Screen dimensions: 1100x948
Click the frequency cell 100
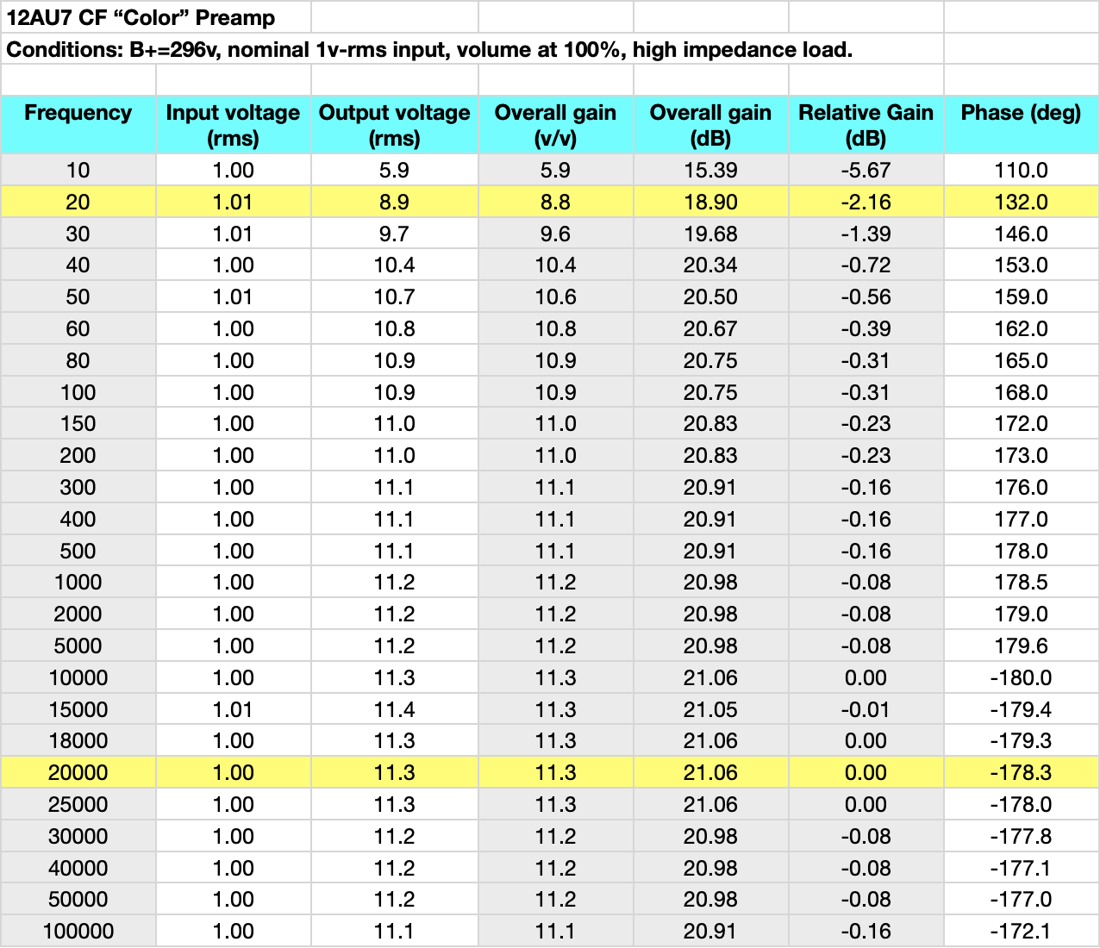(78, 392)
